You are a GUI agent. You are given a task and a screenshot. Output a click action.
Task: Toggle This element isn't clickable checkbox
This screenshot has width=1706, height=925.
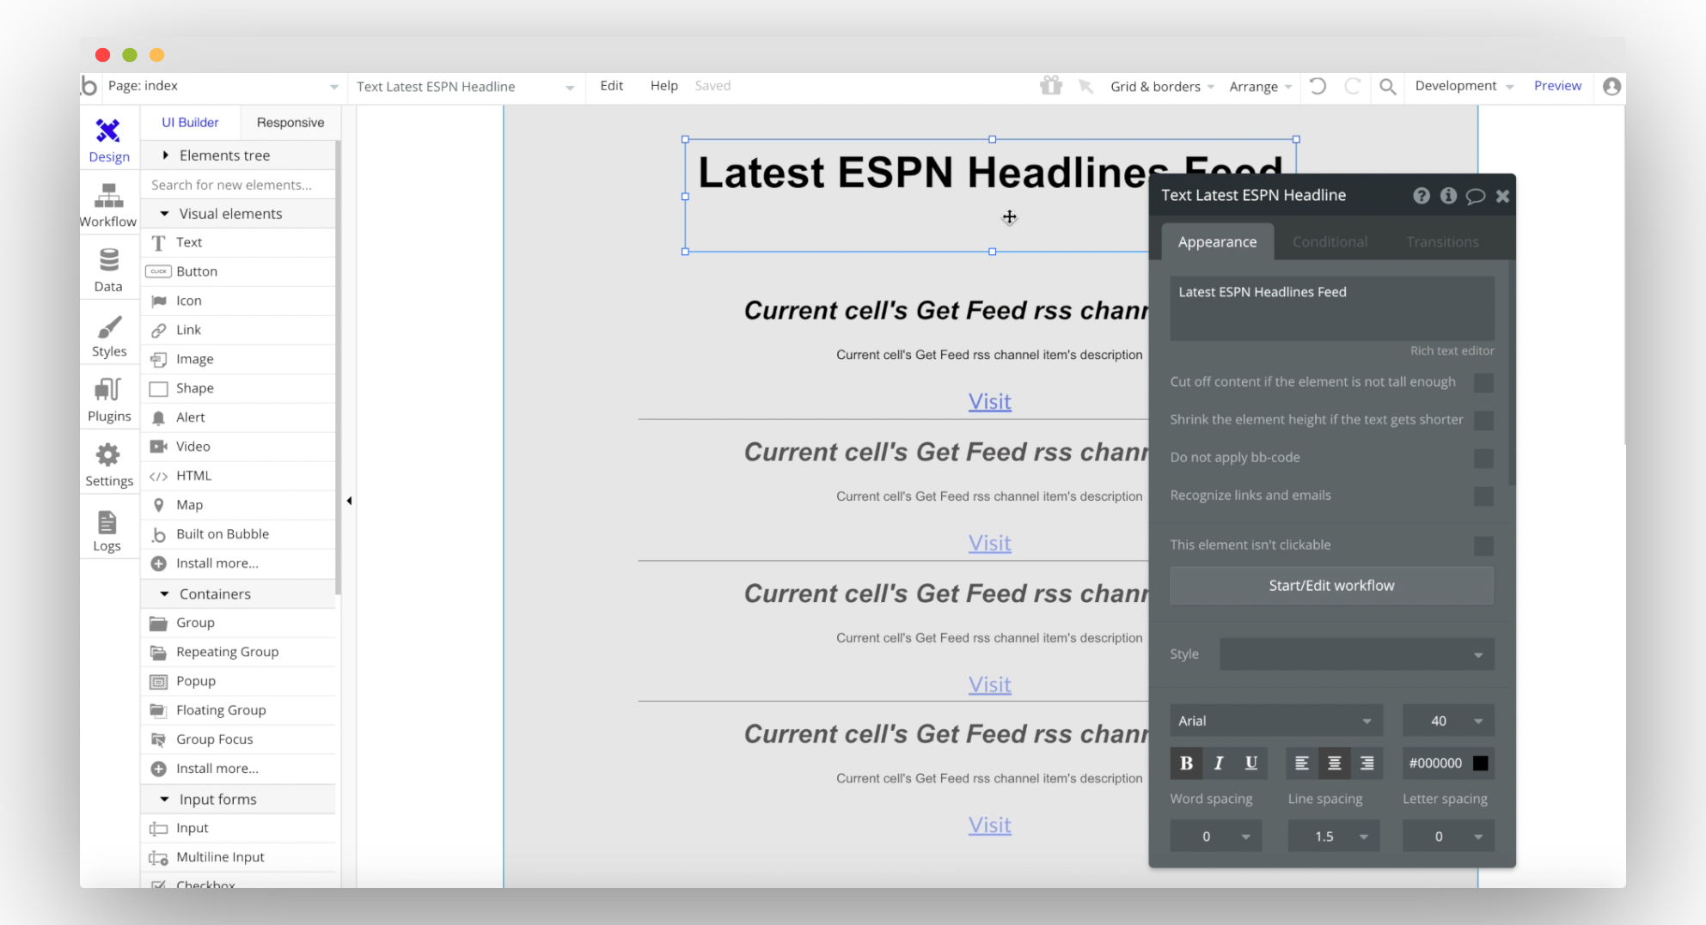[1483, 546]
